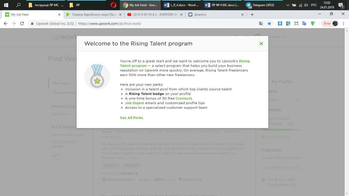
Task: Open the Job Digest link
Action: (134, 103)
